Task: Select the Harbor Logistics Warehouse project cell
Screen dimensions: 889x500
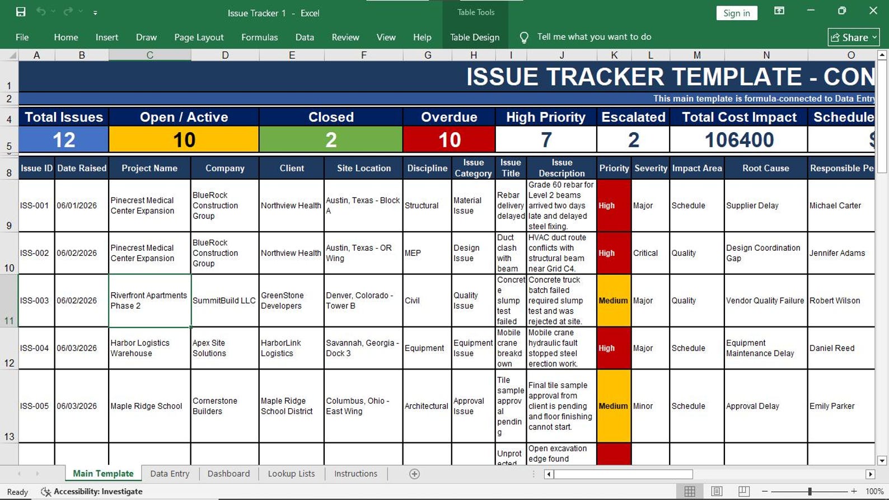Action: pyautogui.click(x=149, y=348)
